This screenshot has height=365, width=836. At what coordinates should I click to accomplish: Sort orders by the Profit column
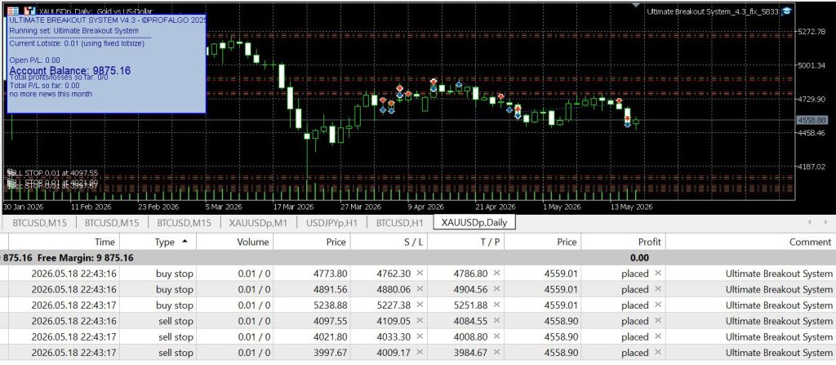(x=623, y=242)
